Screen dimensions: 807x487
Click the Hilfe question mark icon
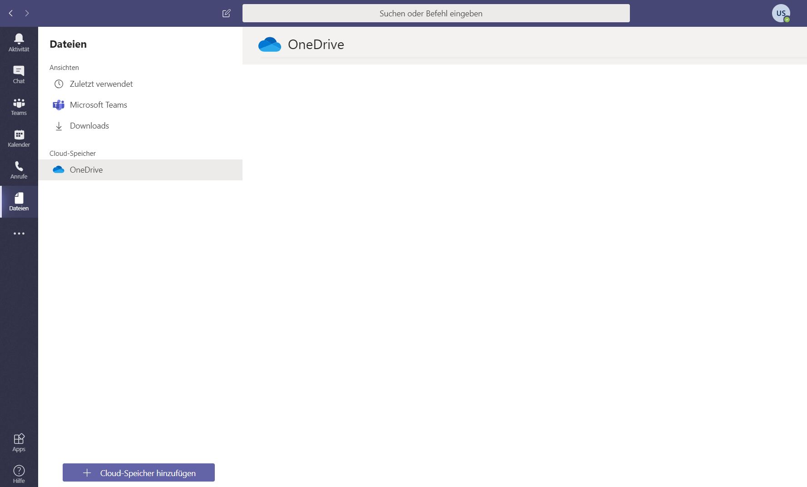(19, 474)
